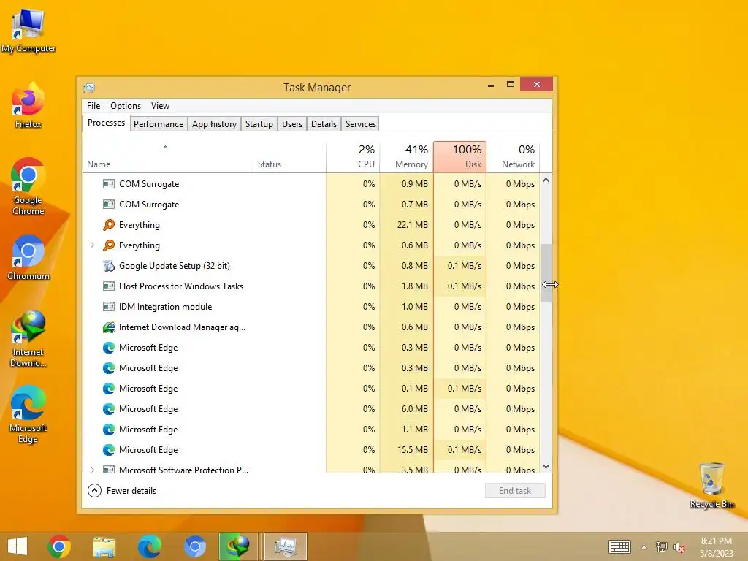Click the muted volume tray icon

[679, 546]
